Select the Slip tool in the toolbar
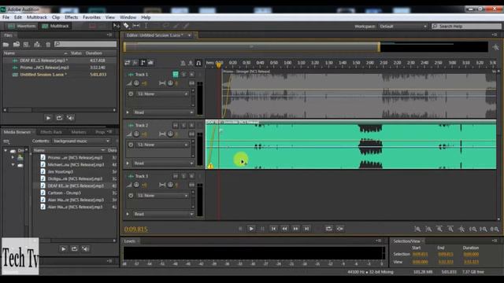Screen dimensions: 504x283 click(x=136, y=26)
